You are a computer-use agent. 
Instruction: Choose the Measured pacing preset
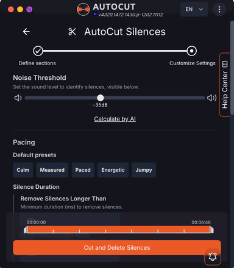click(52, 170)
